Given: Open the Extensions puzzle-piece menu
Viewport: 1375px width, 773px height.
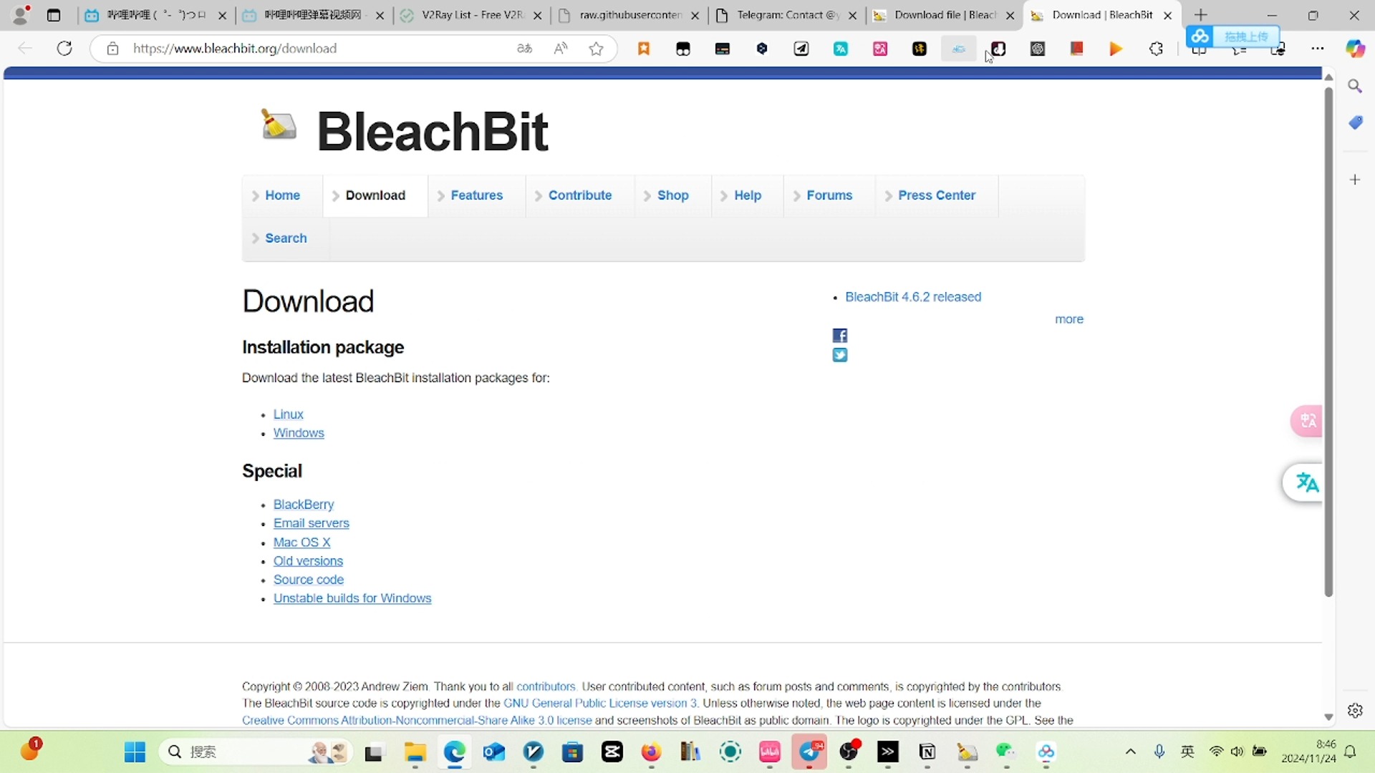Looking at the screenshot, I should coord(1156,49).
